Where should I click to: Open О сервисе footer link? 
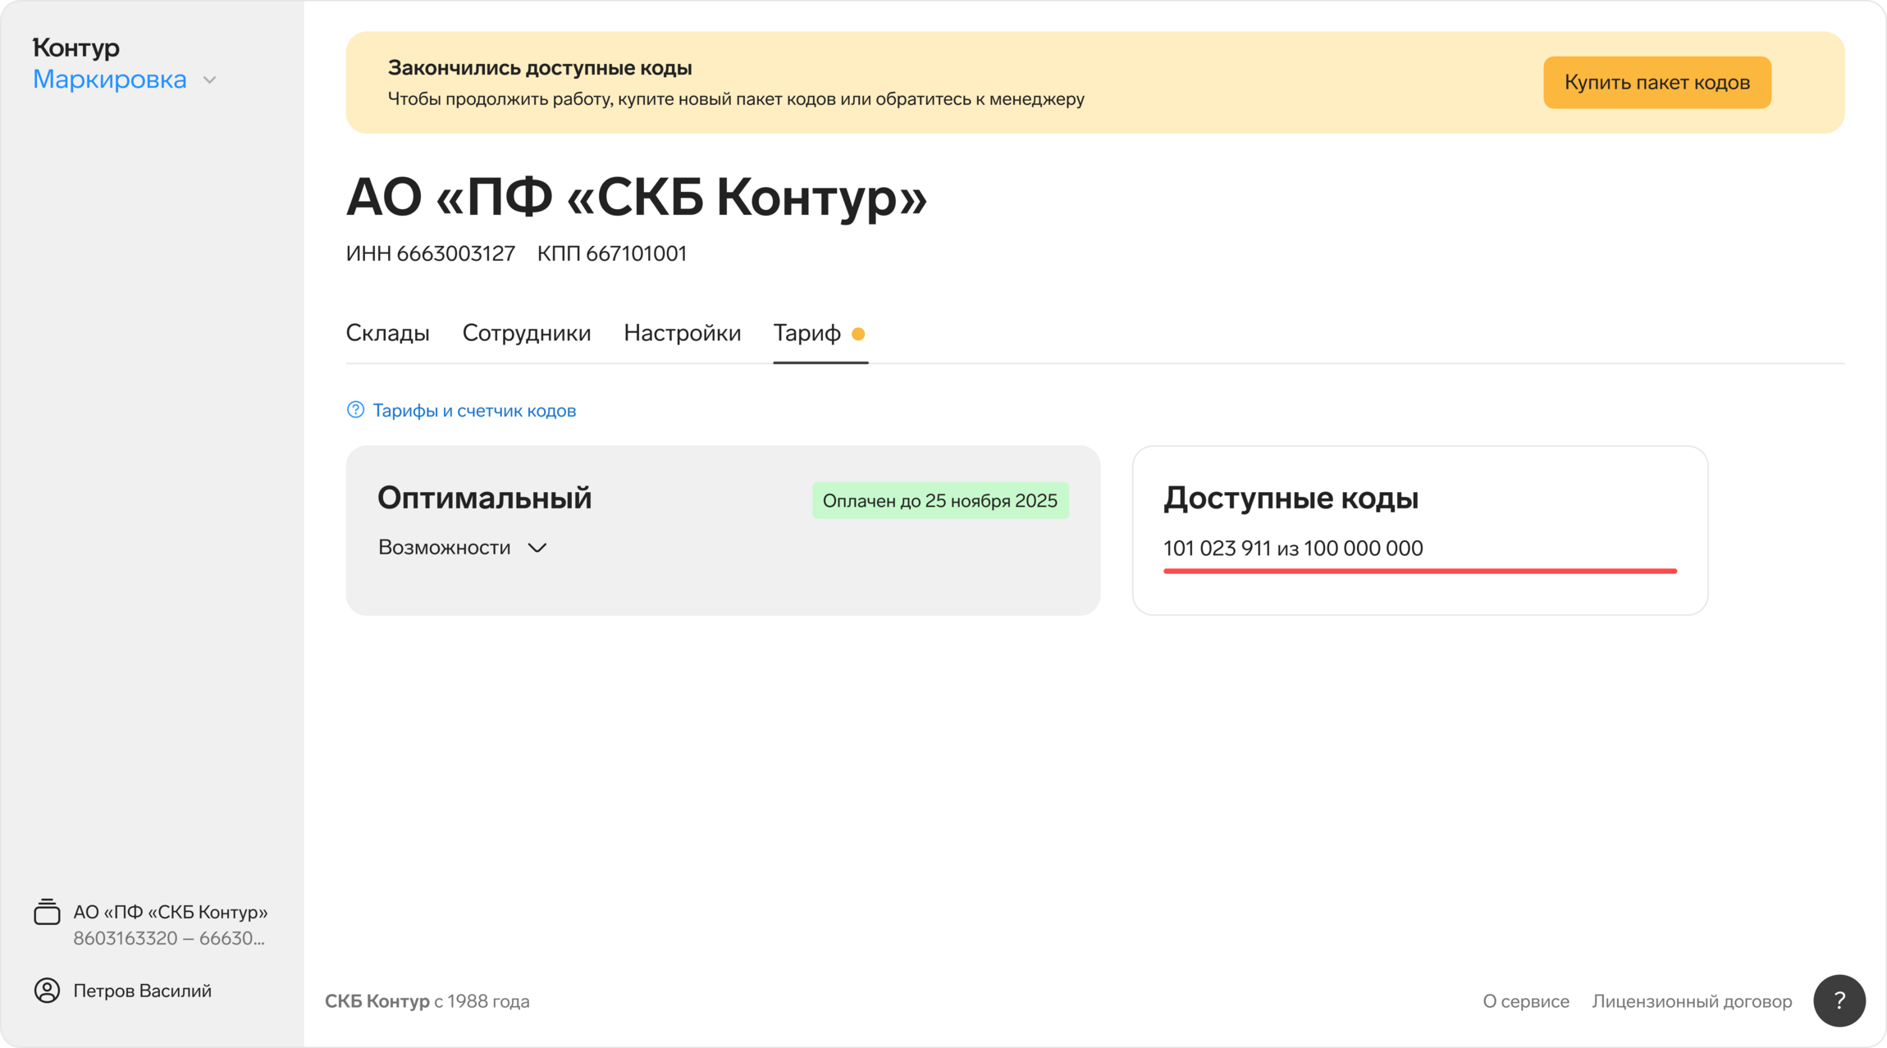(x=1525, y=1001)
